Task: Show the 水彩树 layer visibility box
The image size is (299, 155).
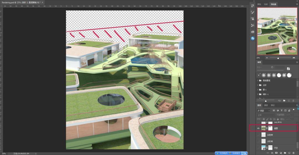Action: coord(258,141)
